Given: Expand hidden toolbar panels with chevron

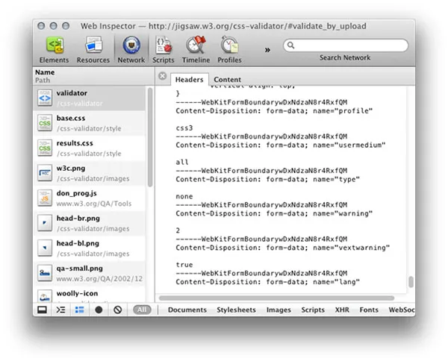Looking at the screenshot, I should pyautogui.click(x=267, y=51).
